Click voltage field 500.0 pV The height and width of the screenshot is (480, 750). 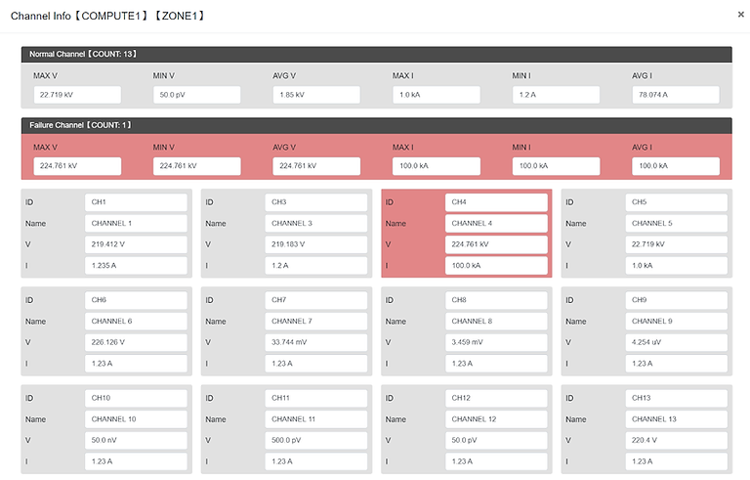[x=316, y=440]
